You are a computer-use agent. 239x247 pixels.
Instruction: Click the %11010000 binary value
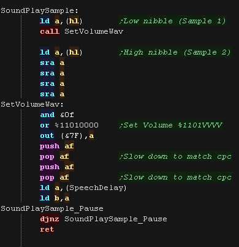tap(77, 125)
